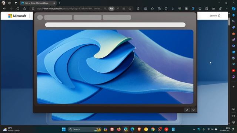The image size is (237, 133).
Task: Open the sidebar Shopping tag icon
Action: [234, 27]
